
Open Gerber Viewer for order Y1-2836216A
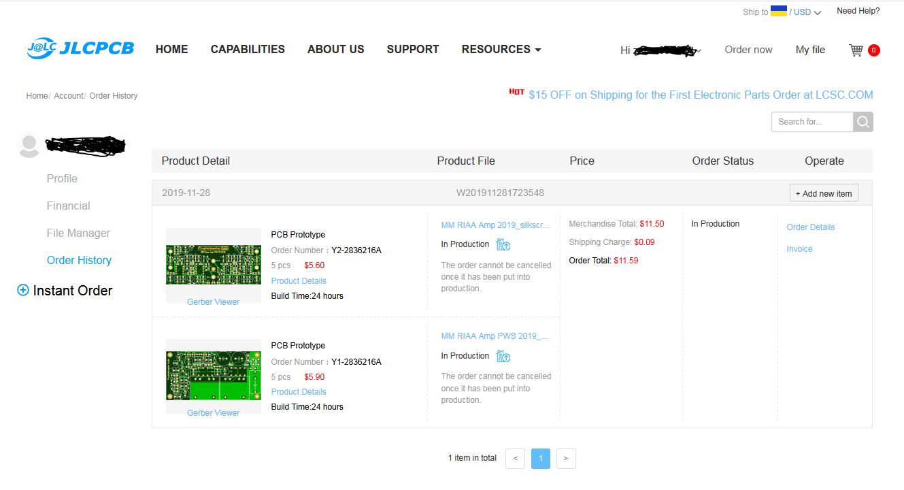213,412
